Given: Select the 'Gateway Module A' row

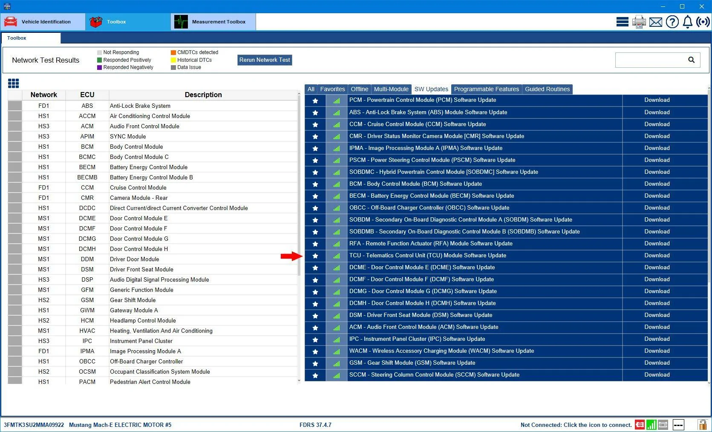Looking at the screenshot, I should pos(153,311).
